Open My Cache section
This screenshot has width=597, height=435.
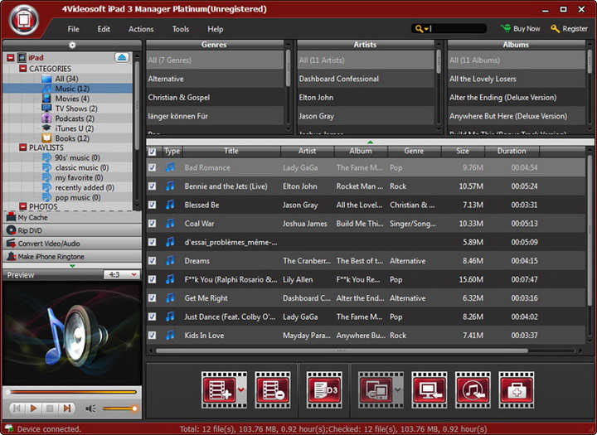click(x=72, y=218)
